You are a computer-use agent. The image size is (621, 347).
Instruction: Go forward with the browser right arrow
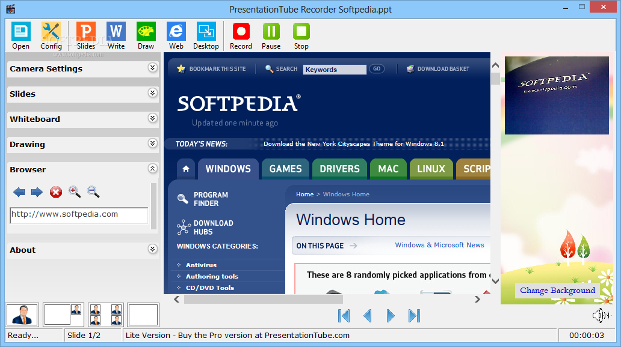click(x=37, y=192)
